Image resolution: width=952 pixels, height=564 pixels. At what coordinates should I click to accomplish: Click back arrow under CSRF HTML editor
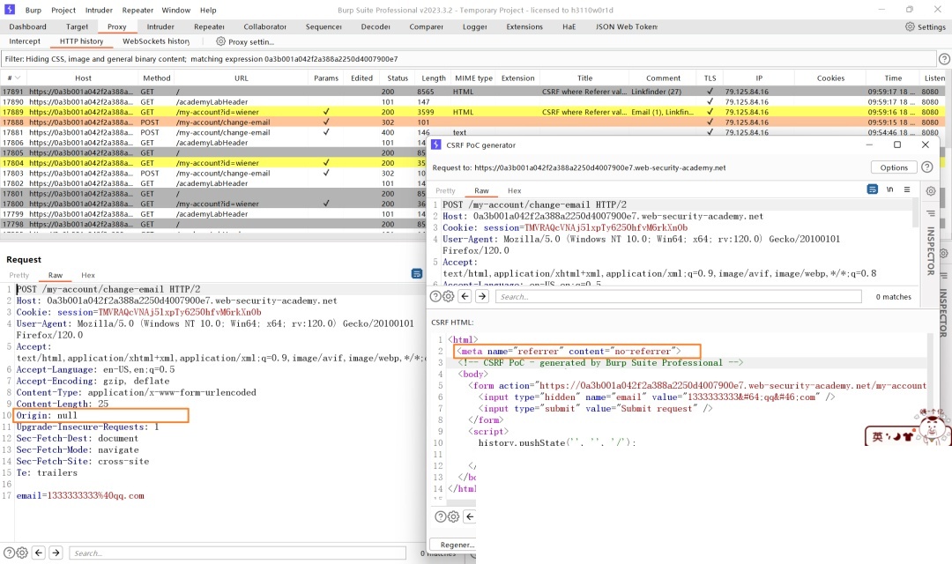click(470, 516)
